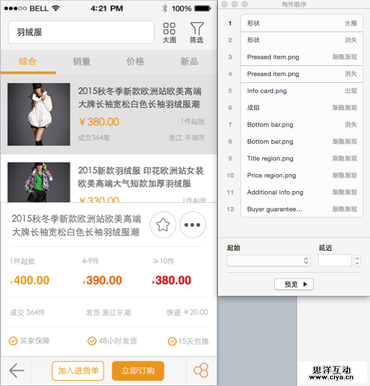Select the 综合 sort tab
Image resolution: width=370 pixels, height=386 pixels.
28,61
